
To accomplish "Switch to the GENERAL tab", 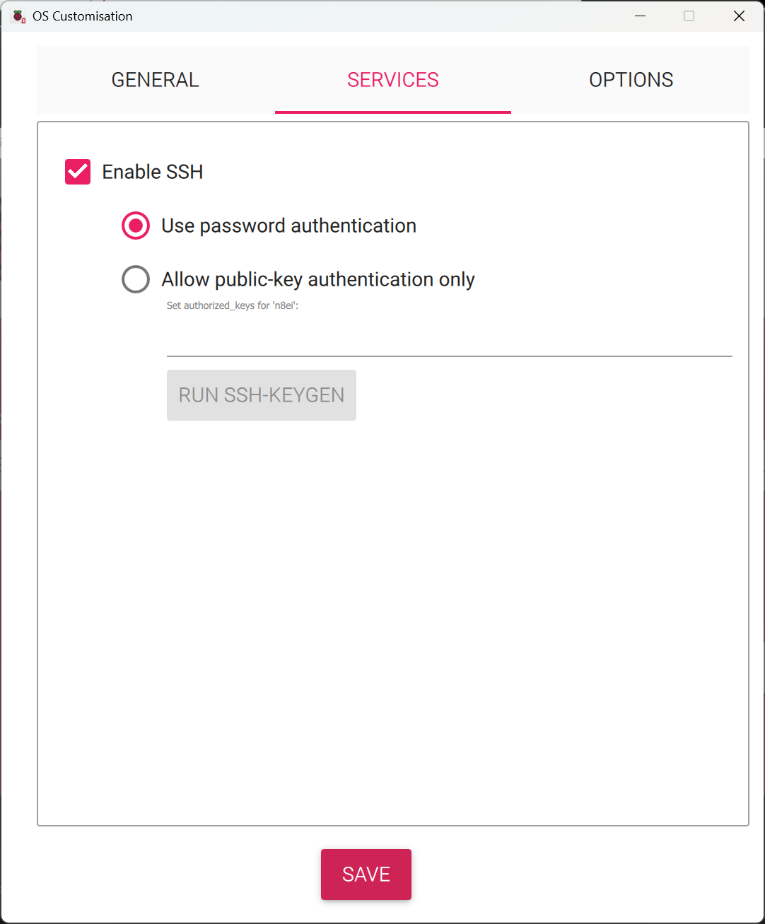I will 156,80.
